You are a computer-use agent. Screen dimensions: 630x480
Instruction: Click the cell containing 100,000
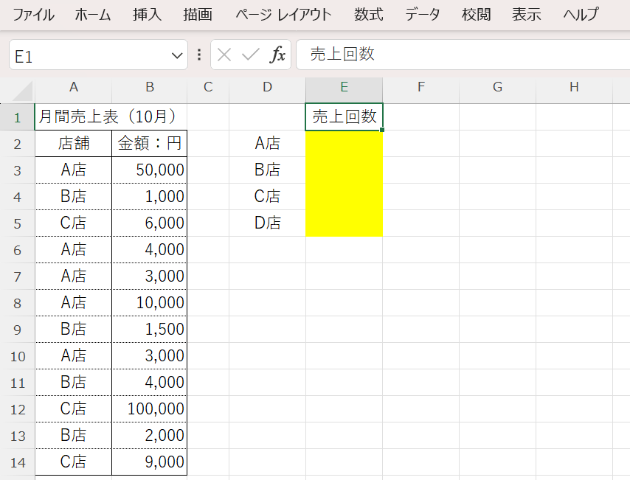coord(150,409)
